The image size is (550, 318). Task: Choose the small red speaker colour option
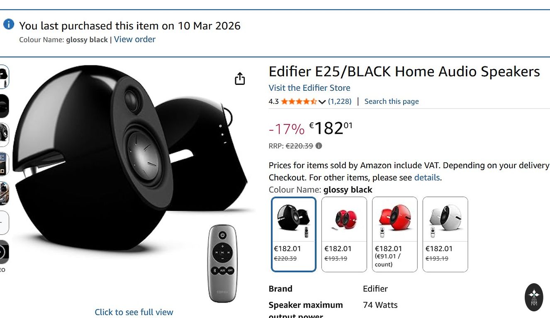coord(344,234)
